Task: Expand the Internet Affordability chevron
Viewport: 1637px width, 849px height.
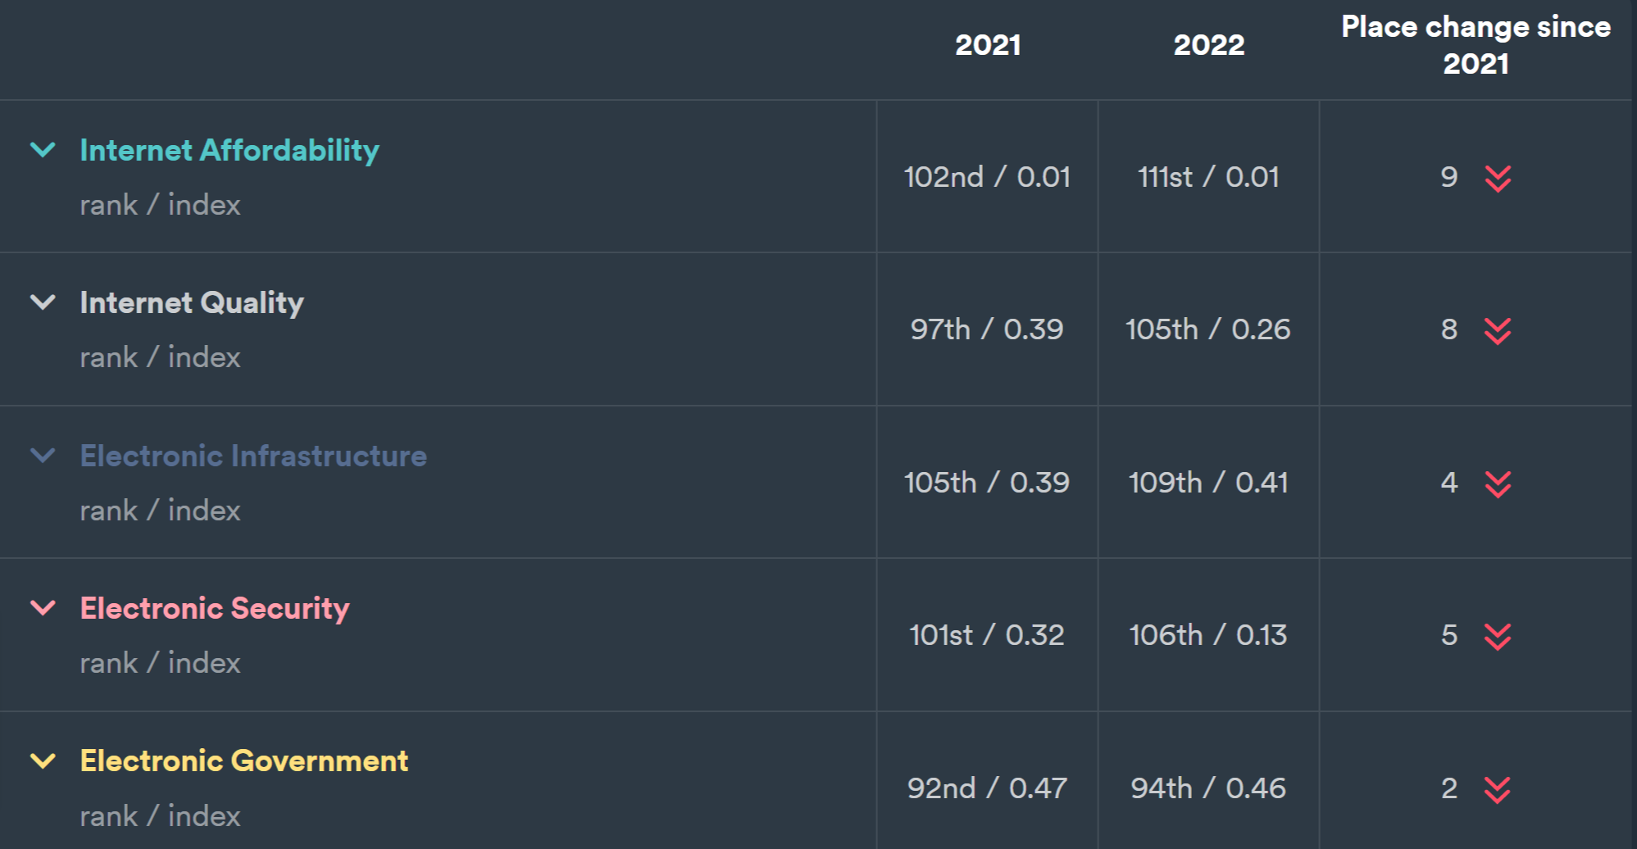Action: [43, 150]
